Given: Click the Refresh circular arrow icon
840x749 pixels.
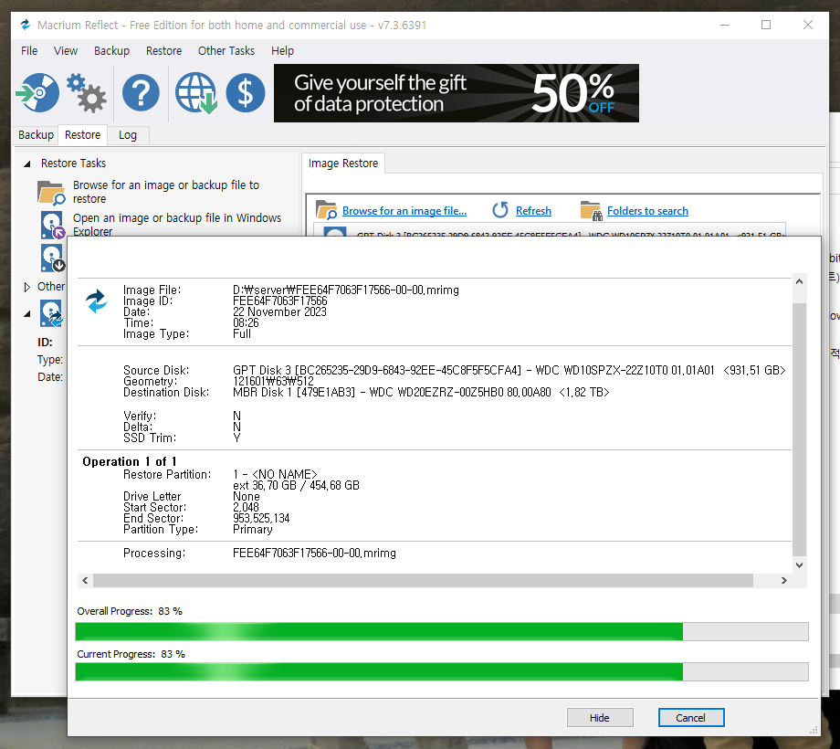Looking at the screenshot, I should tap(500, 210).
